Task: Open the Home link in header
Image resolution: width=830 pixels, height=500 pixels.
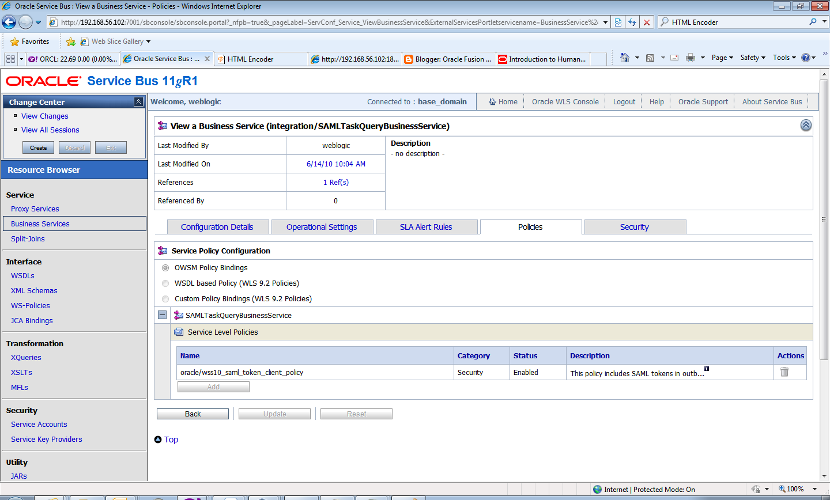Action: click(x=503, y=101)
